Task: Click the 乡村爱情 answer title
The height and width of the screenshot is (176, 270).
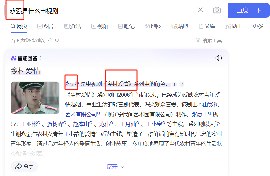Action: coord(26,71)
